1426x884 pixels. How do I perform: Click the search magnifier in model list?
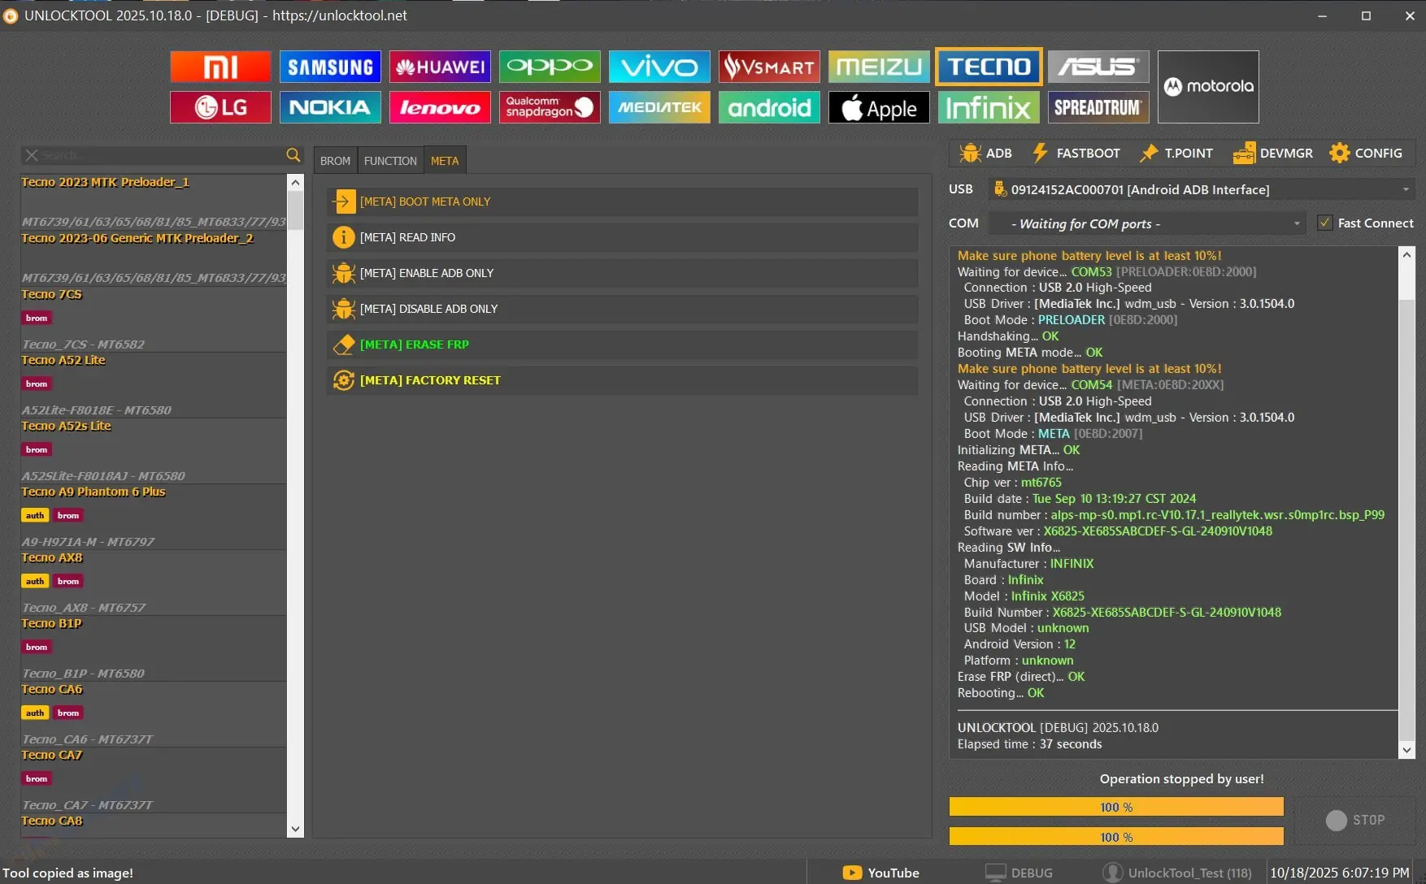click(293, 154)
